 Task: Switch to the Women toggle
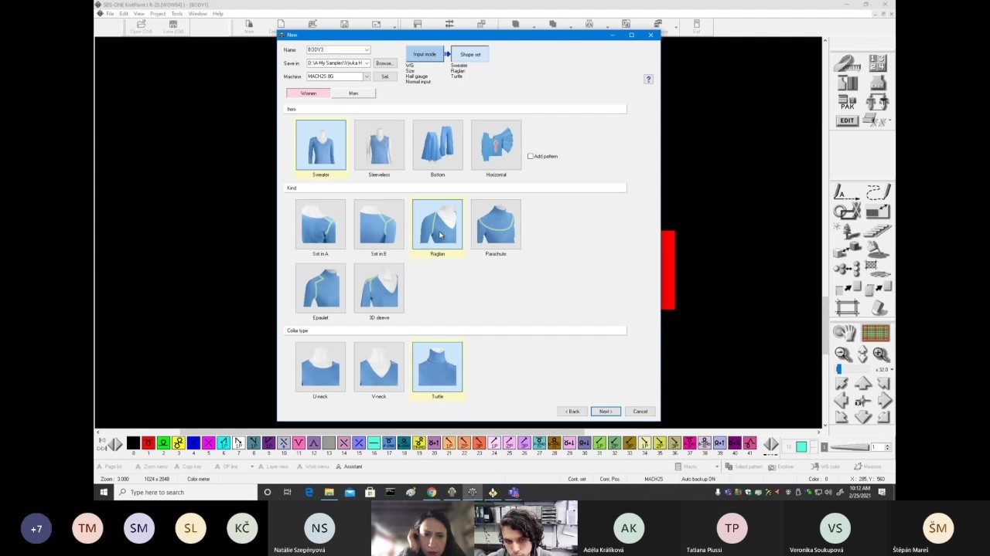click(x=309, y=93)
